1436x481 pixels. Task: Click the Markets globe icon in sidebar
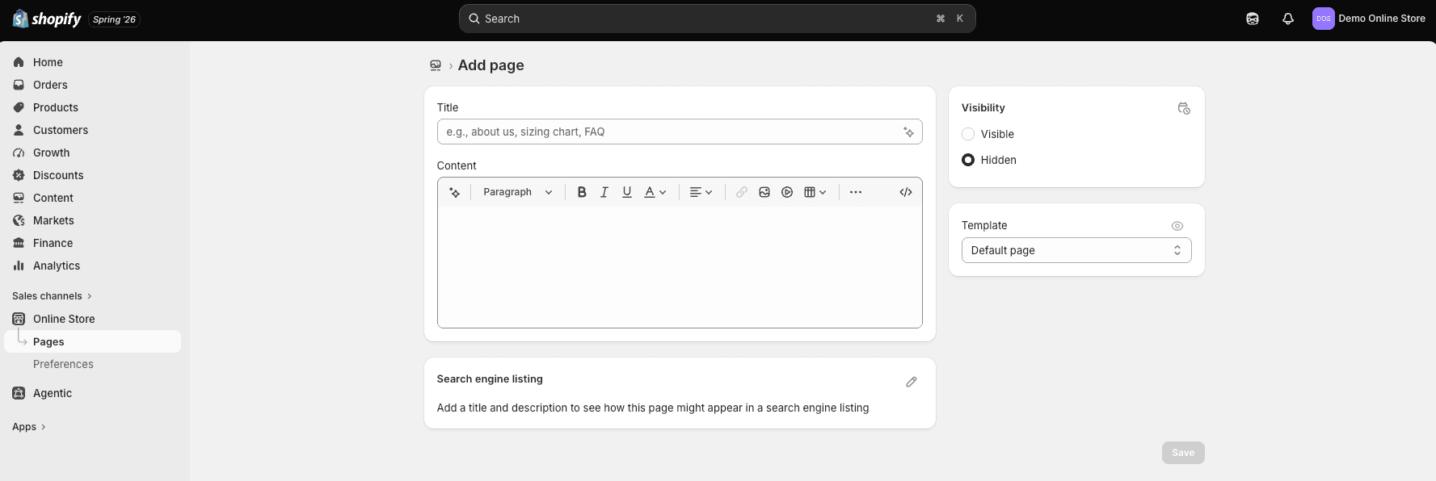tap(19, 220)
